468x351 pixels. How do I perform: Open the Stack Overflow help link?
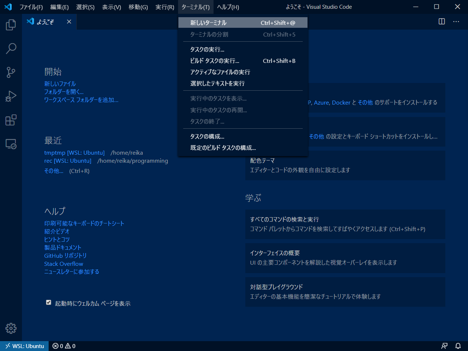click(x=64, y=264)
